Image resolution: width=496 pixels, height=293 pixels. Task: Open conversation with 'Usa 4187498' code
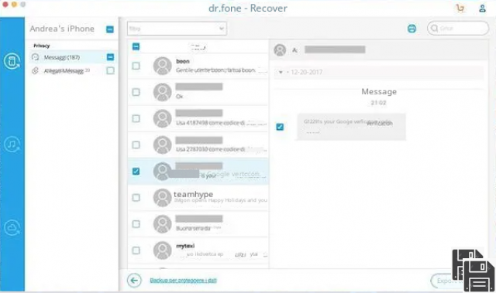click(x=198, y=118)
